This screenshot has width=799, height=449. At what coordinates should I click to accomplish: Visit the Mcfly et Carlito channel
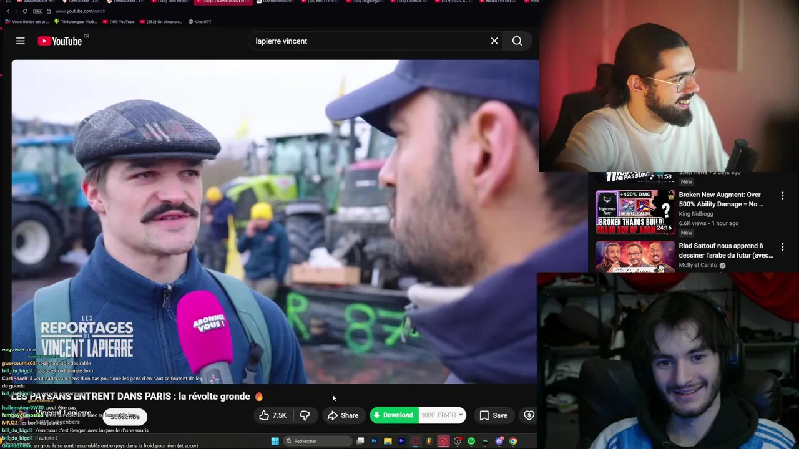(698, 265)
